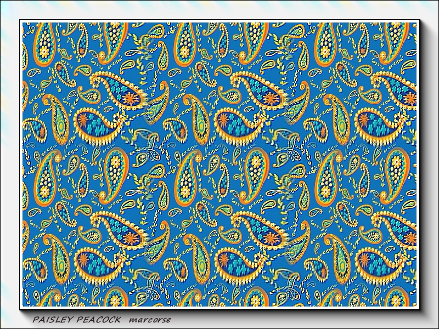Click the daisy-filled teardrop paisley at middle right
Image resolution: width=439 pixels, height=329 pixels.
click(x=394, y=166)
